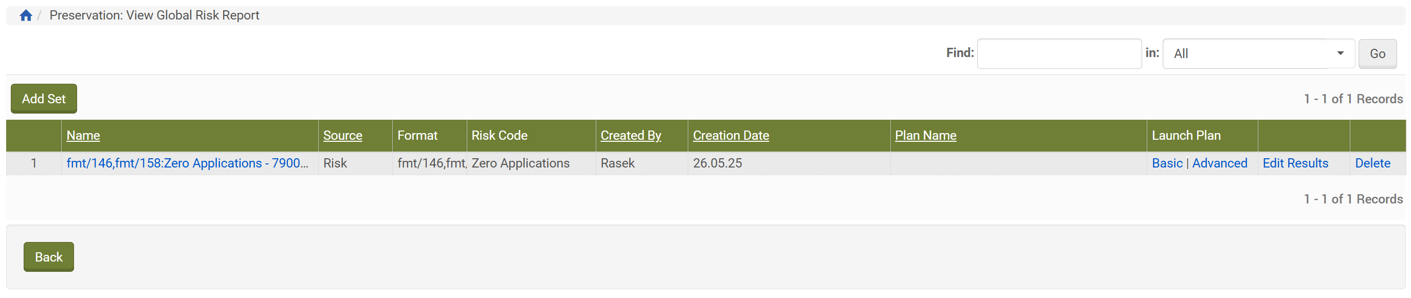The image size is (1411, 298).
Task: Sort table by Created By column
Action: [x=631, y=135]
